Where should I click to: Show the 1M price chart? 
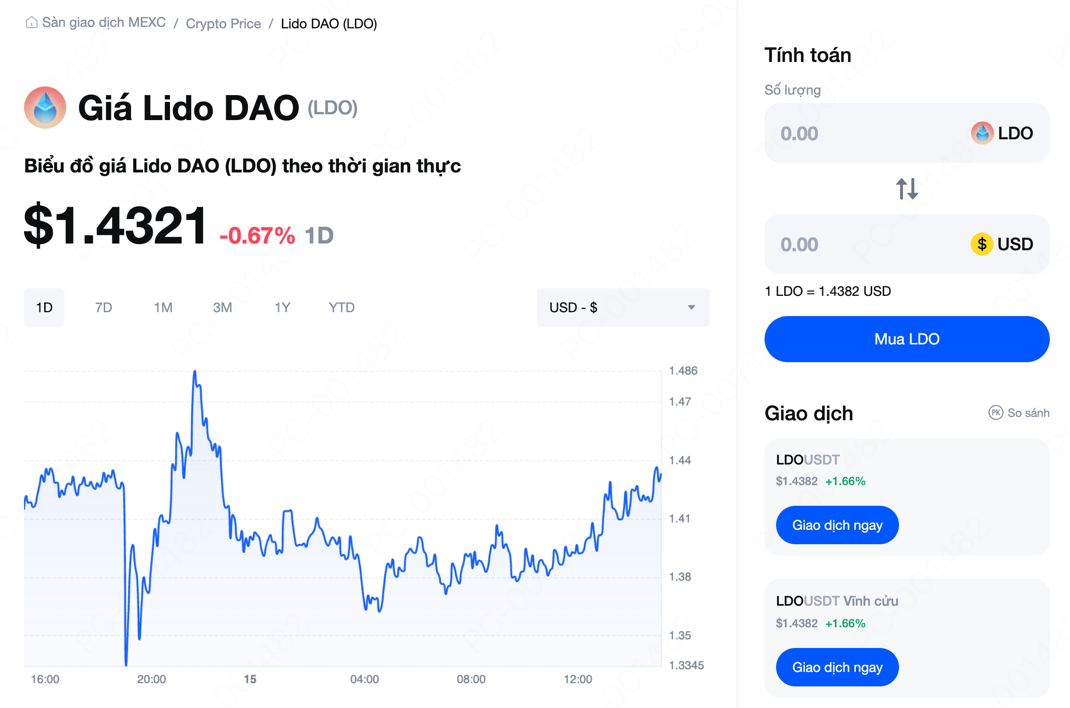(x=163, y=307)
